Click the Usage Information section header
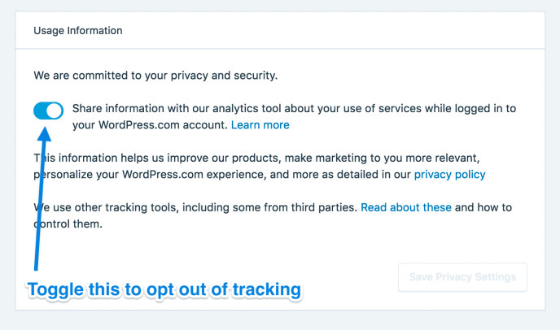 click(x=78, y=31)
